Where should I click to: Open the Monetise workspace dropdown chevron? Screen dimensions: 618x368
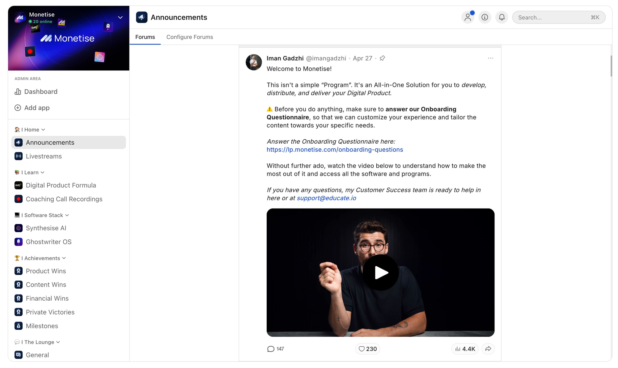121,17
